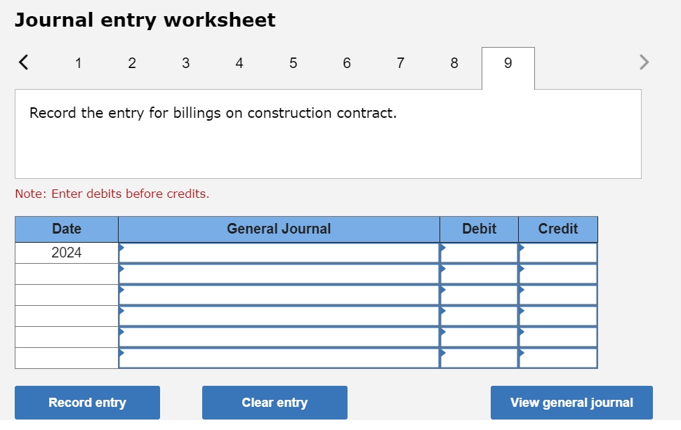Click the next entry right arrow
Image resolution: width=681 pixels, height=430 pixels.
(644, 62)
